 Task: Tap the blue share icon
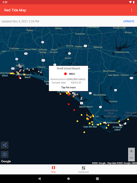click(5, 145)
